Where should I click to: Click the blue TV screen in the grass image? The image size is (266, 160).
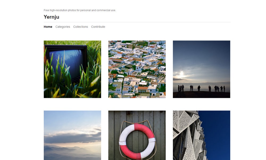point(67,63)
